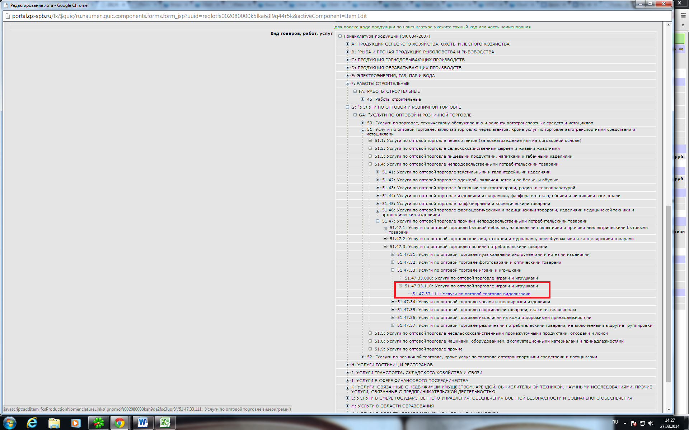This screenshot has height=430, width=689.
Task: Click the page vertical scrollbar down arrow
Action: pos(669,410)
